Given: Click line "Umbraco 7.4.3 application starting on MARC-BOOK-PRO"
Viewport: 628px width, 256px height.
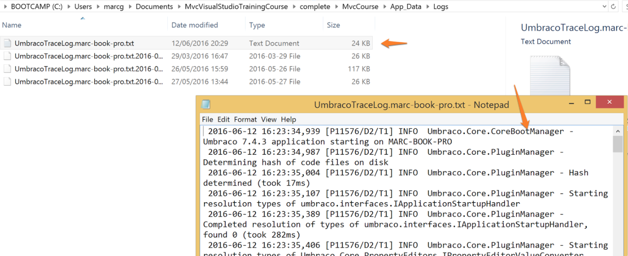Looking at the screenshot, I should pyautogui.click(x=327, y=142).
